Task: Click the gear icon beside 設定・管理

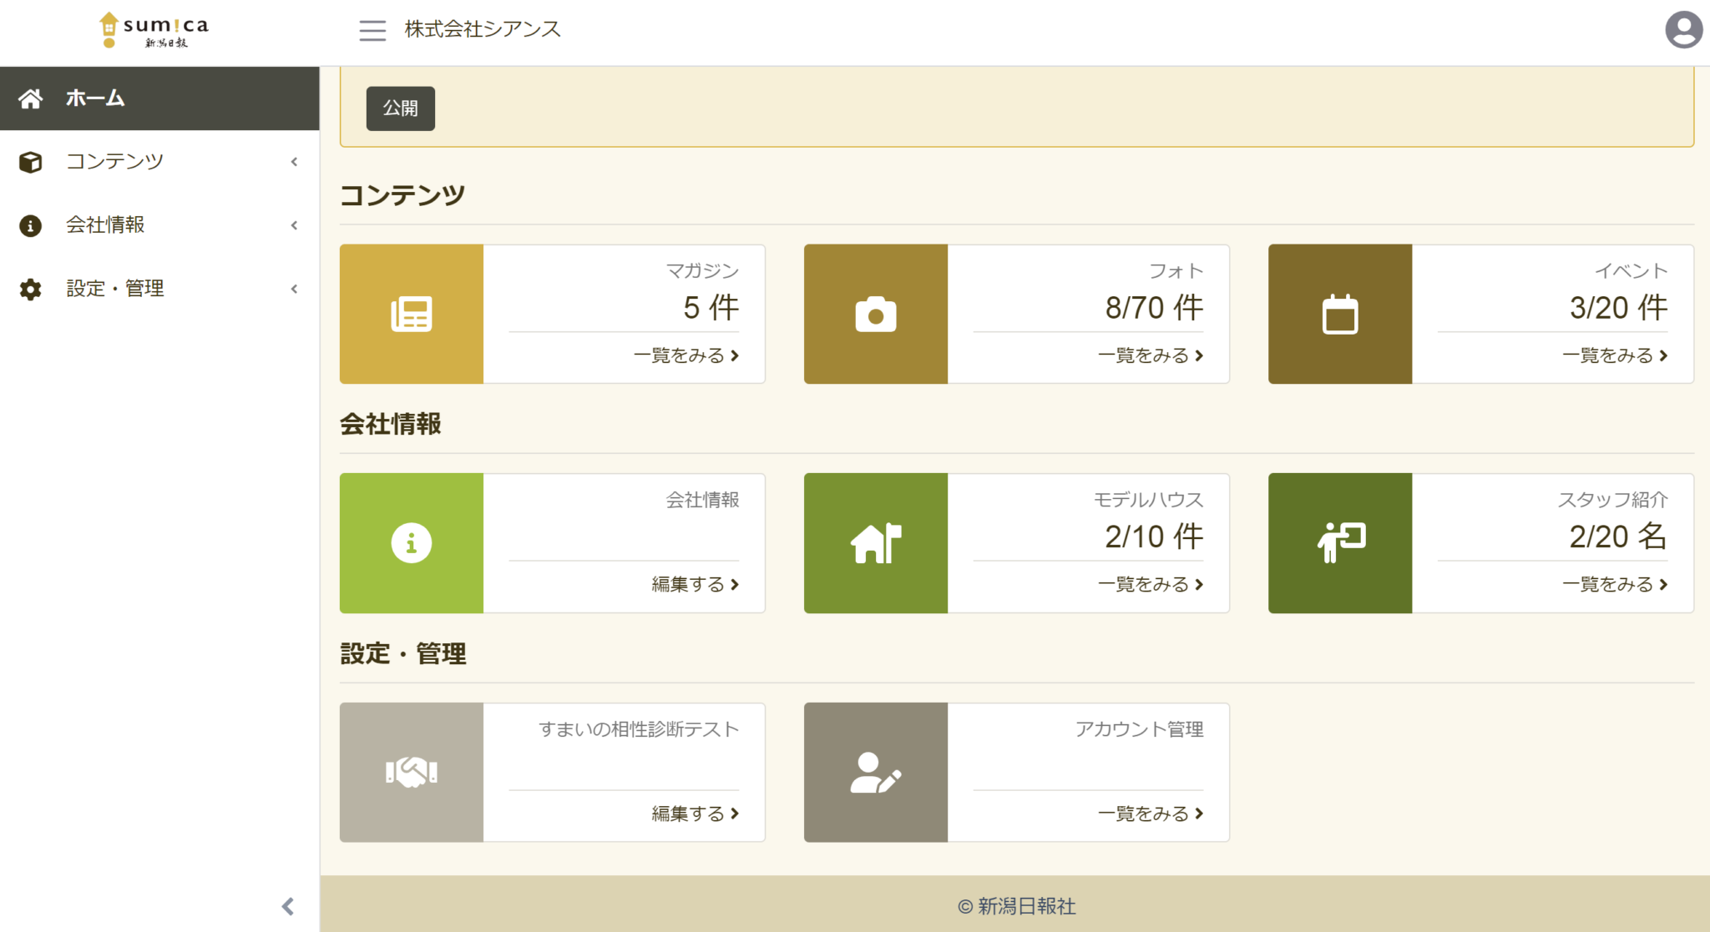Action: point(31,290)
